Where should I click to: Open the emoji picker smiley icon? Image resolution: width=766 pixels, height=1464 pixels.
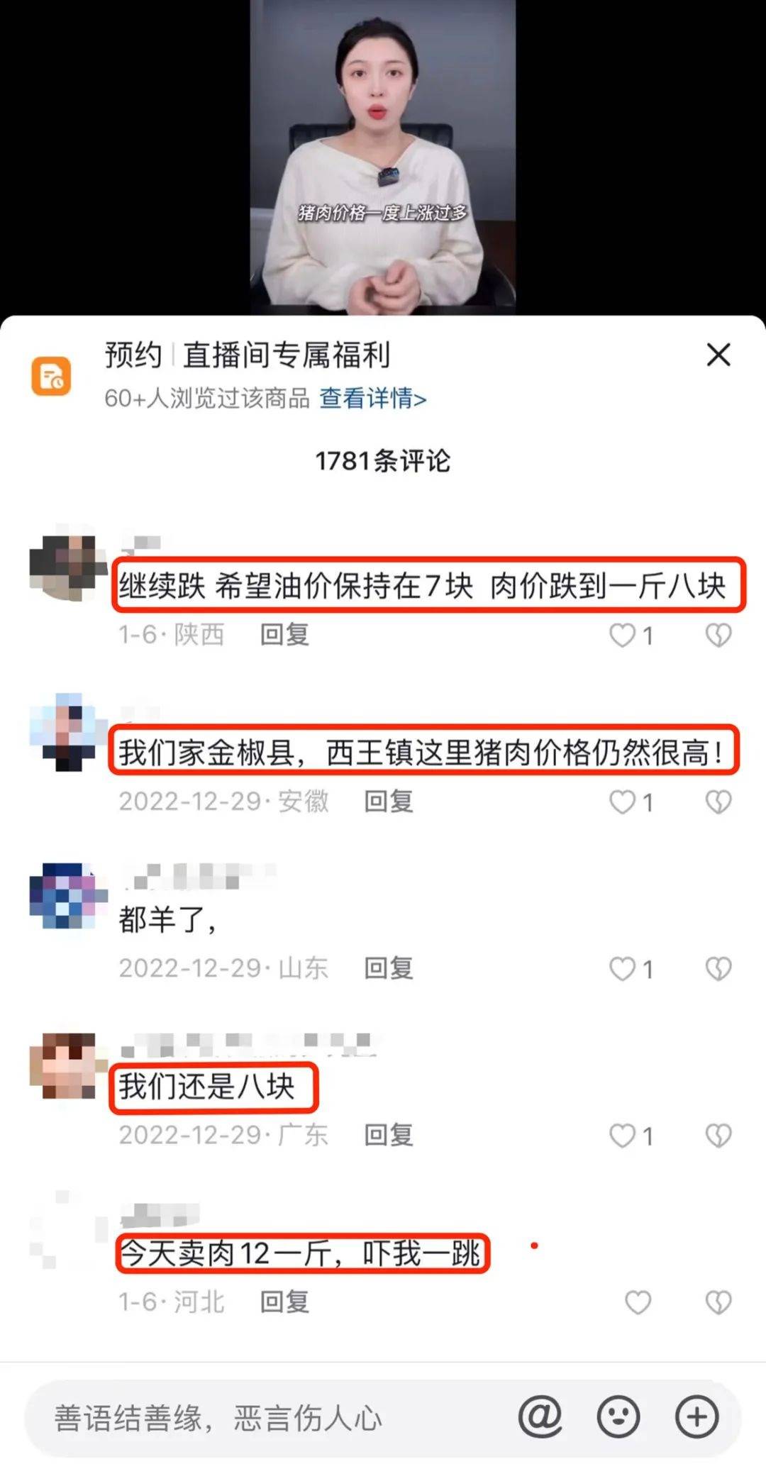[618, 1416]
